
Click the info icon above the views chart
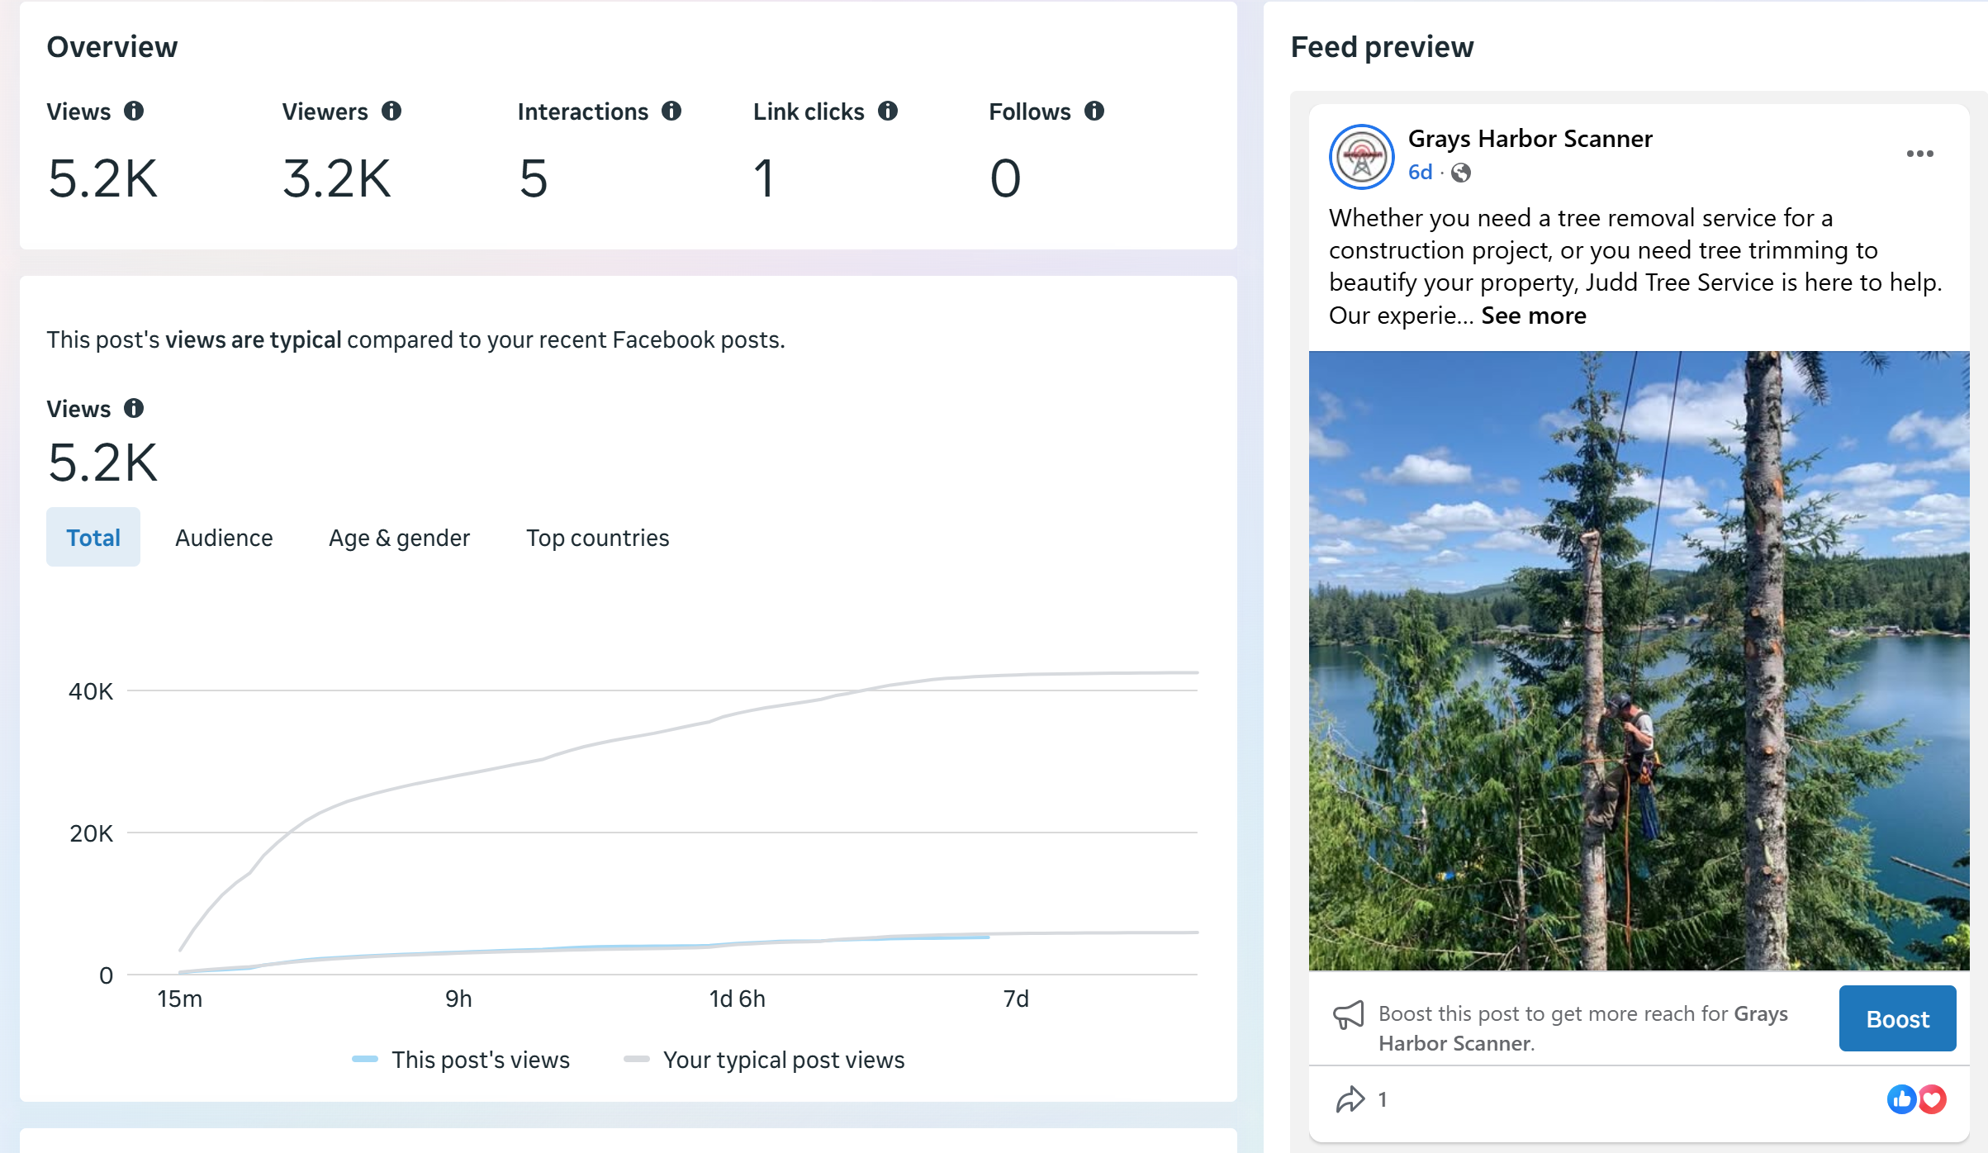click(134, 409)
